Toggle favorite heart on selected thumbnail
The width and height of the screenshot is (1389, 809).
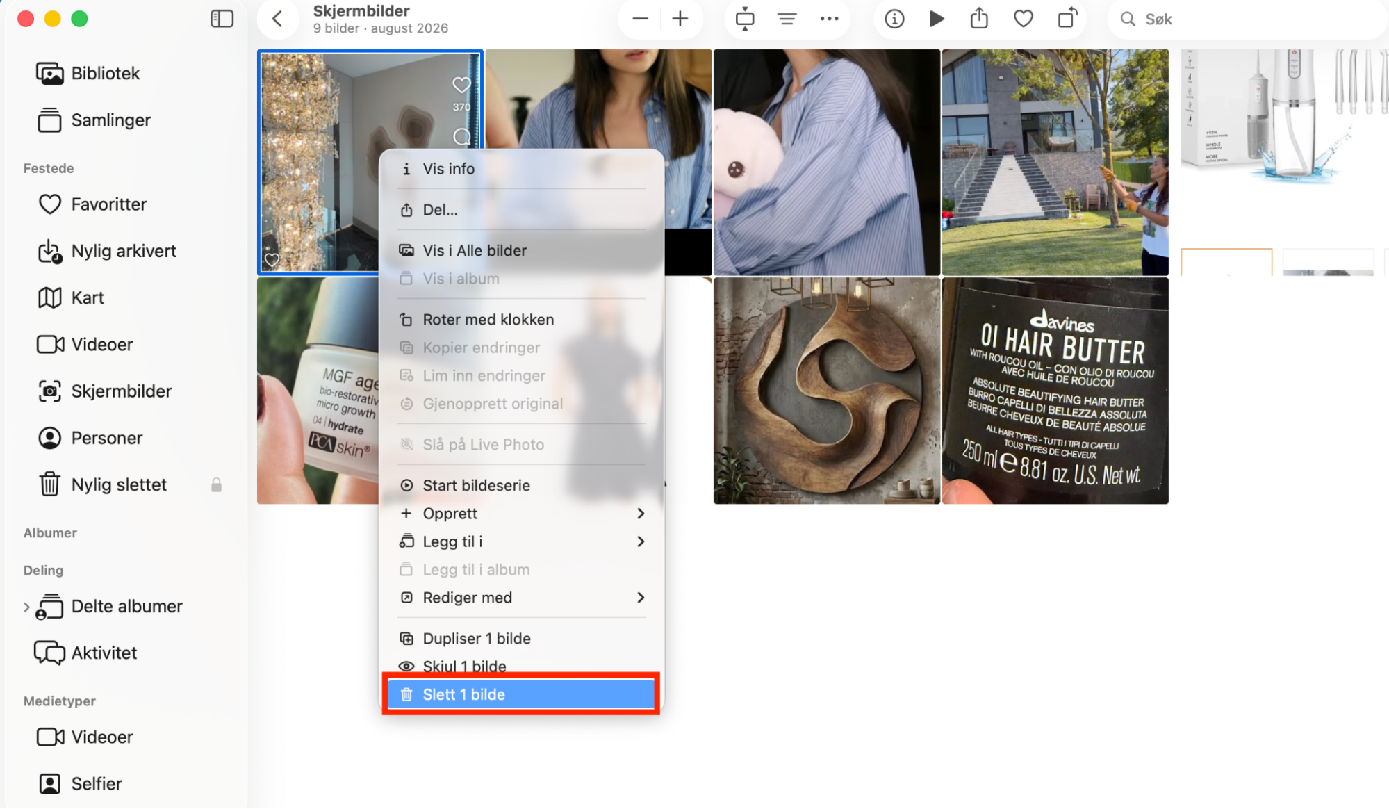click(x=272, y=260)
